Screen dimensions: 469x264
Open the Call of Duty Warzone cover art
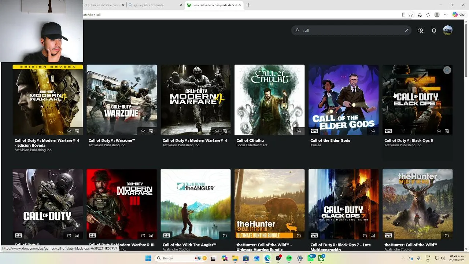pyautogui.click(x=122, y=100)
